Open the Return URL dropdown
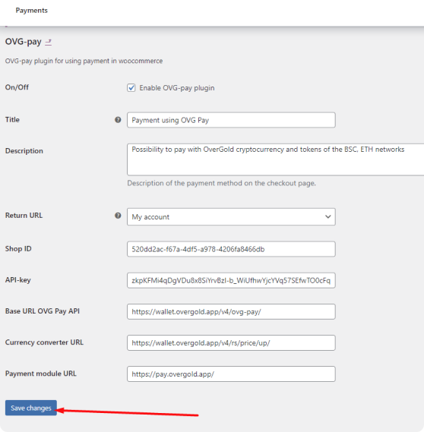Image resolution: width=424 pixels, height=432 pixels. (x=231, y=217)
